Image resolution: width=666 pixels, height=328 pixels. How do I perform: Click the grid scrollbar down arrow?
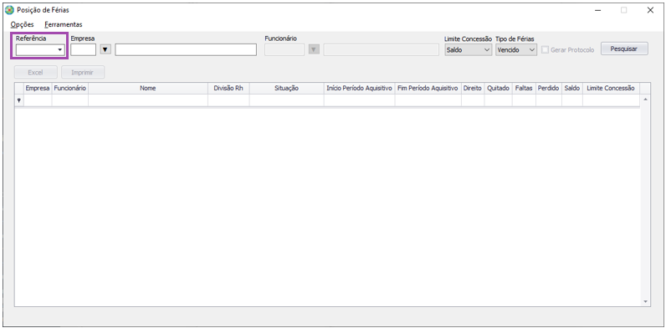coord(646,301)
